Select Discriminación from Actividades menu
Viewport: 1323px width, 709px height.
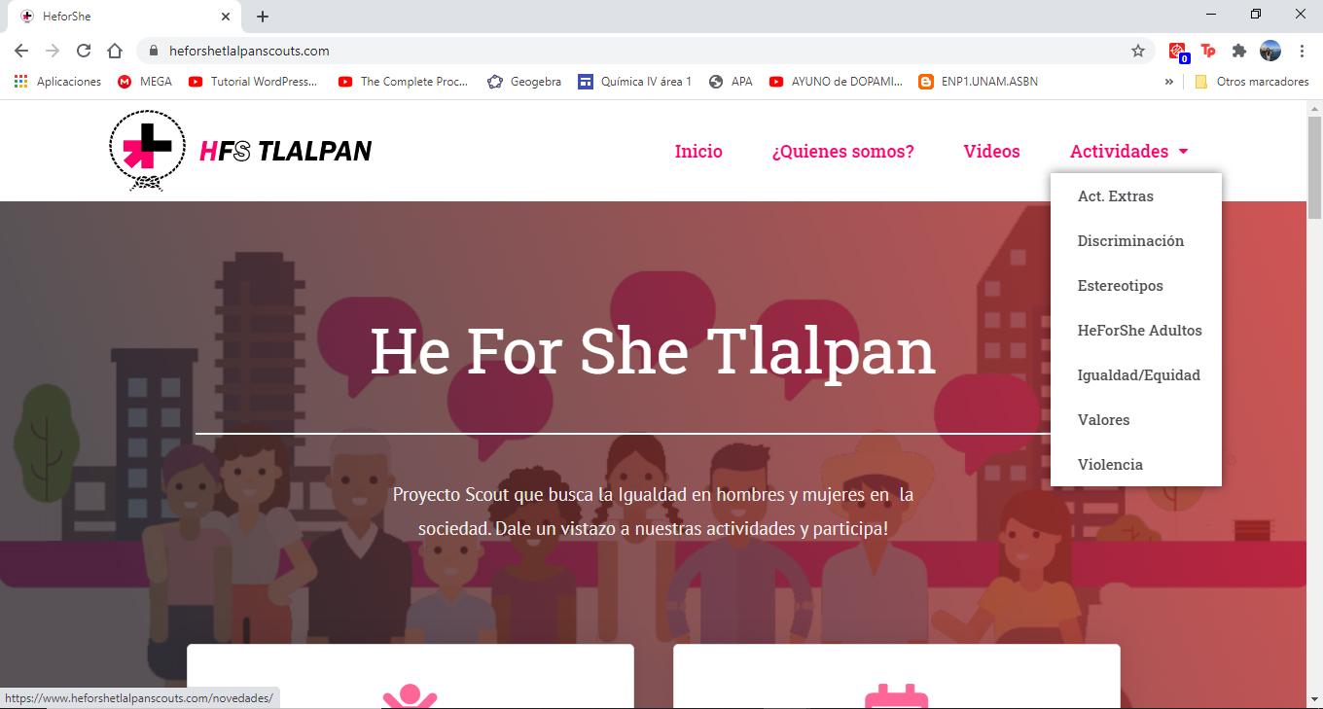pyautogui.click(x=1130, y=241)
